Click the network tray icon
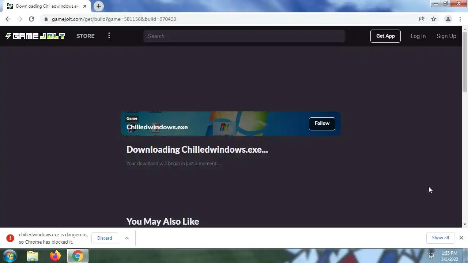The image size is (468, 263). pos(431,256)
